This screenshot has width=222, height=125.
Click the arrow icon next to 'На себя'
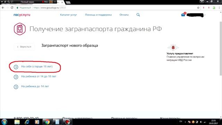pos(16,67)
